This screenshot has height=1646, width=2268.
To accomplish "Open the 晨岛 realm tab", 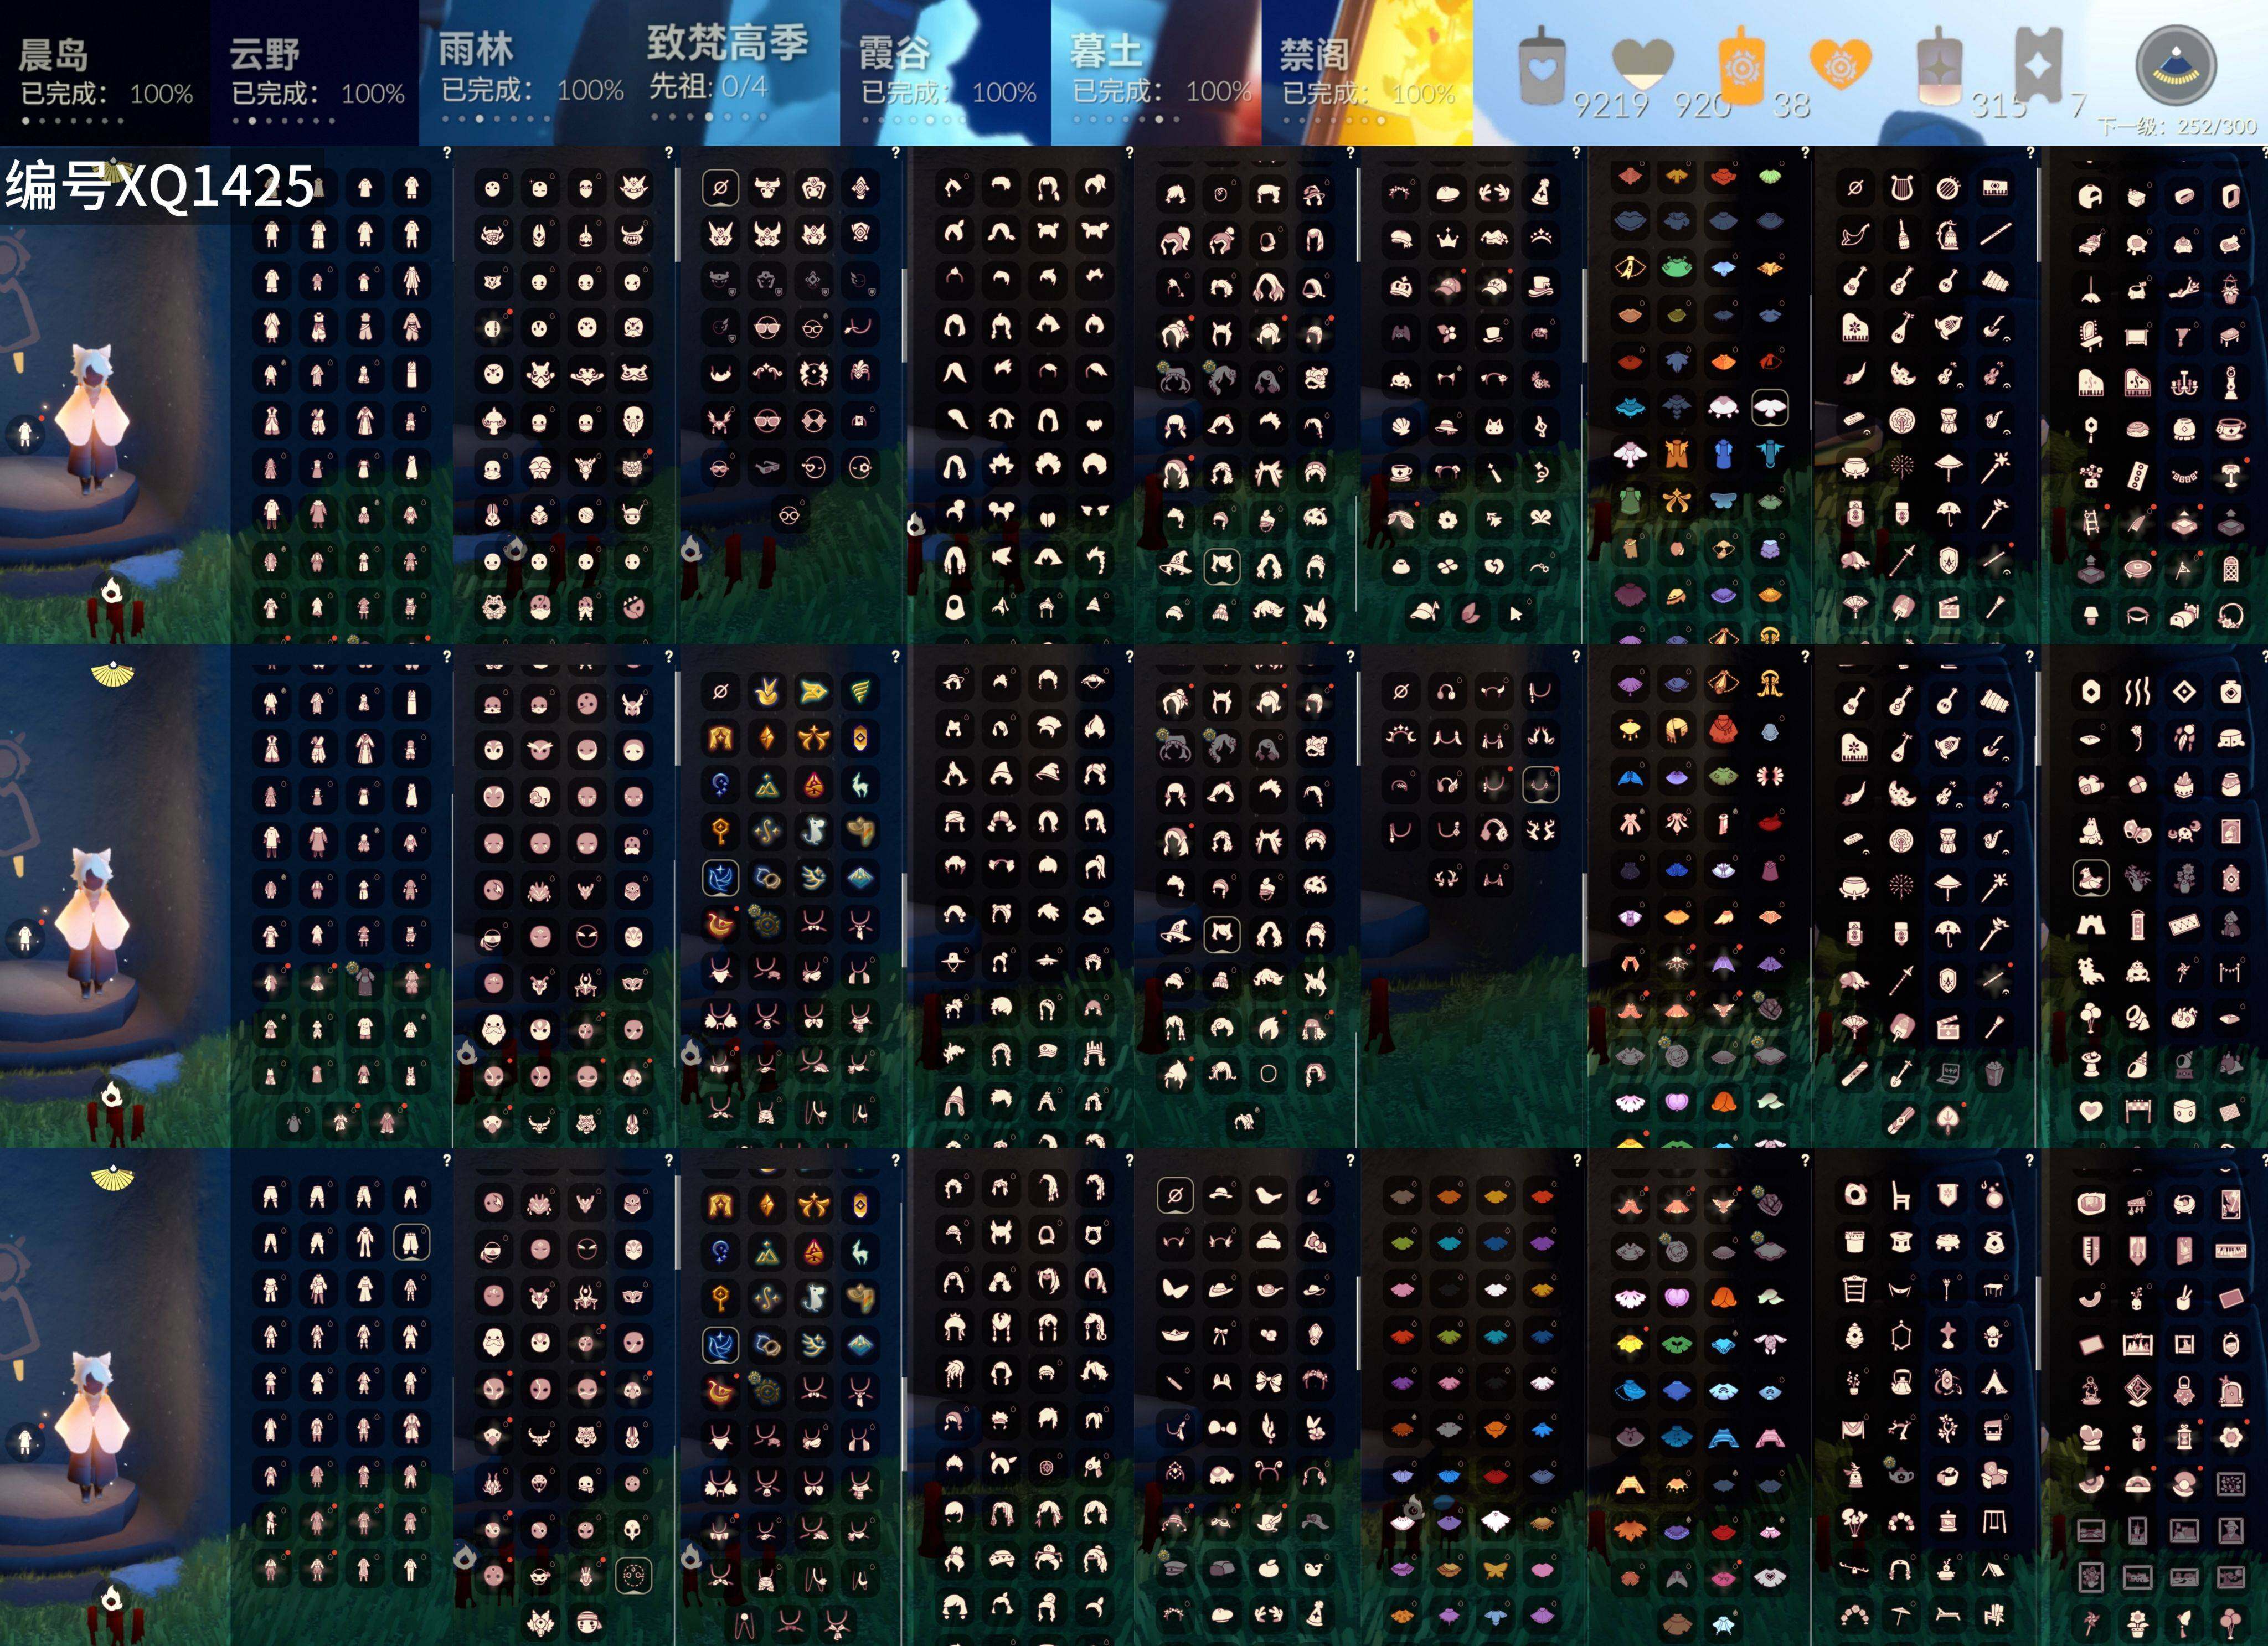I will [x=105, y=73].
